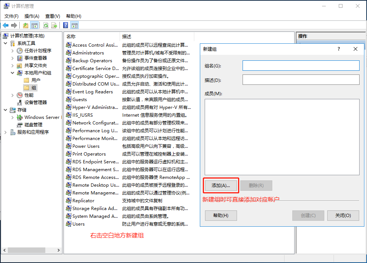Select the 用户 folder in tree
Screen dimensions: 367x263
pyautogui.click(x=36, y=80)
